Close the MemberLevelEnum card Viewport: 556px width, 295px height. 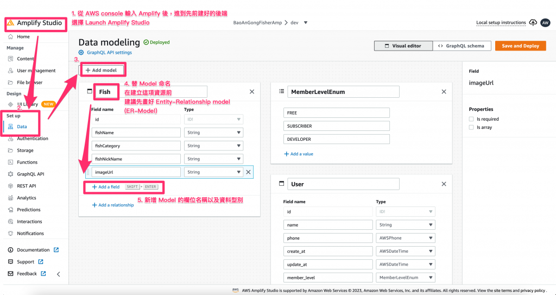(x=444, y=92)
